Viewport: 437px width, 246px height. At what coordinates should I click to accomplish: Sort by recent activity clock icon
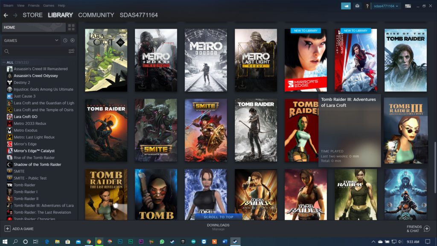[65, 41]
